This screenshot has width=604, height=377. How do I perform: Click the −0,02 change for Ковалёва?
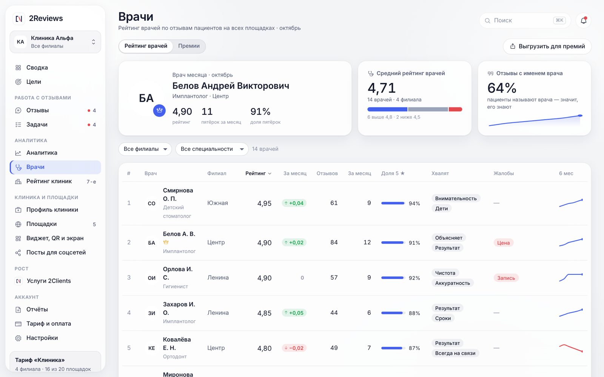(294, 348)
